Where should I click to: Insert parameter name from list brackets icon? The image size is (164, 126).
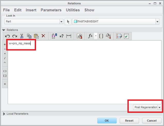coord(101,36)
